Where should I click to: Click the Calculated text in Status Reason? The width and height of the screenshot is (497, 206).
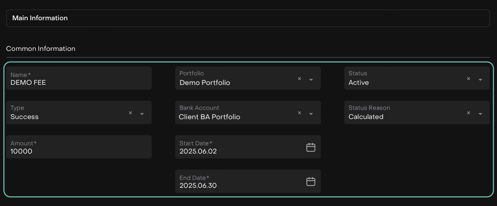366,117
